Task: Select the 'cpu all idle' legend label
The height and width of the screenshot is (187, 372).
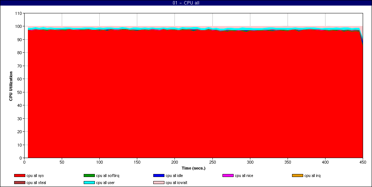Action: tap(174, 176)
